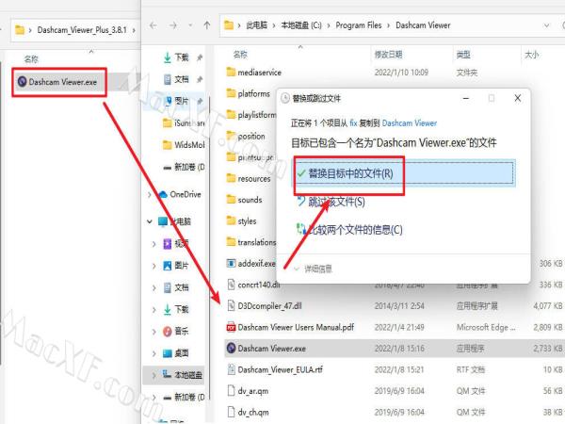
Task: Choose 替换目标中的文件(R) option
Action: [x=404, y=173]
